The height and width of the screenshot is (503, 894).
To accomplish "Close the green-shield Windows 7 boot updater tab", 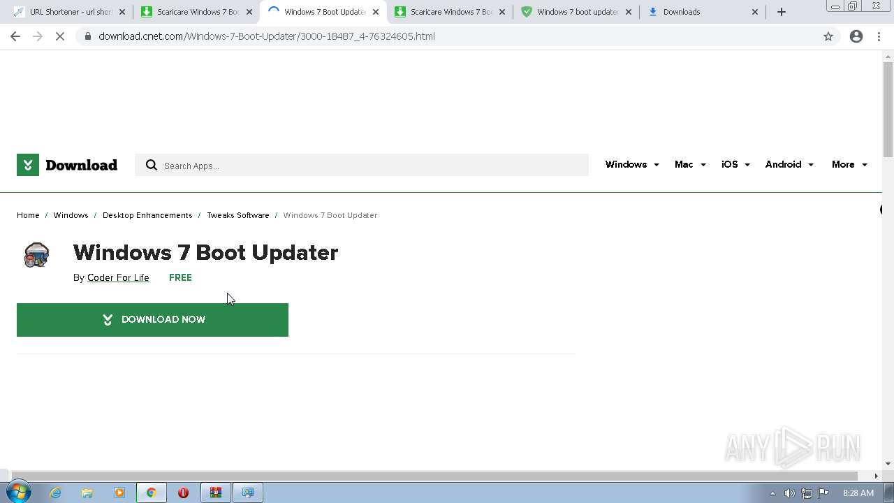I will 629,12.
